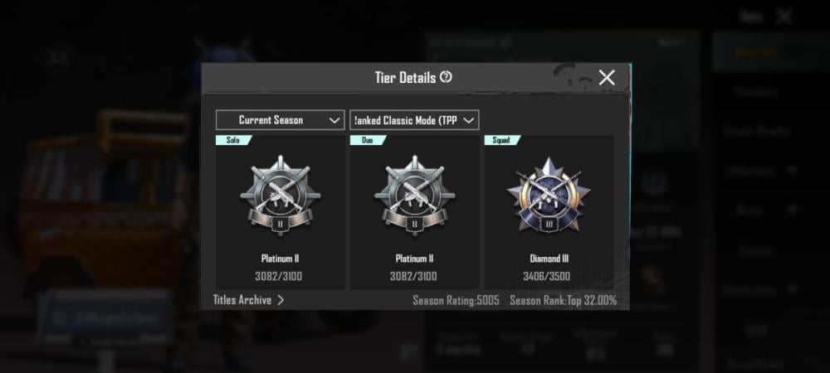830x373 pixels.
Task: Click the Current Season dropdown arrow
Action: tap(334, 120)
